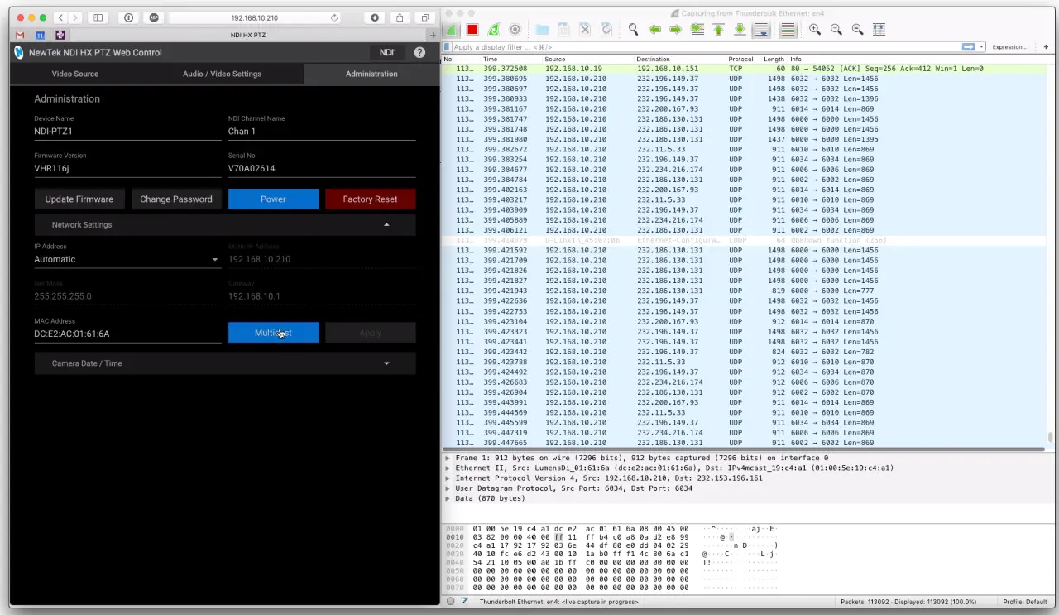This screenshot has width=1059, height=615.
Task: Jump to the first packet
Action: [x=718, y=30]
